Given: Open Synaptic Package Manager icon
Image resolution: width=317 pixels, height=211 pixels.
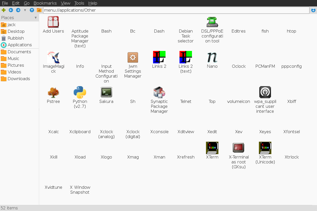Looking at the screenshot, I should pos(159,92).
